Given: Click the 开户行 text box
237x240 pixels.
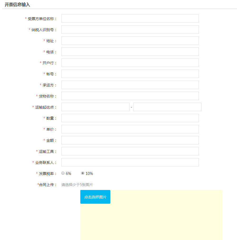Looking at the screenshot, I should [x=130, y=63].
